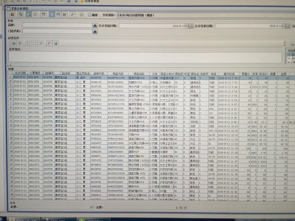Image resolution: width=295 pixels, height=221 pixels.
Task: Click the 门店名称 column header
Action: pyautogui.click(x=65, y=73)
